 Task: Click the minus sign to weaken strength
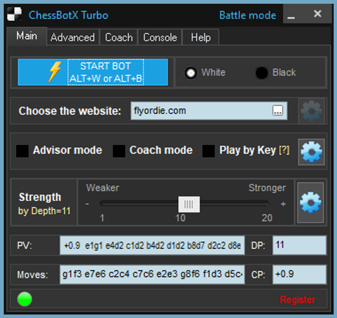click(87, 204)
